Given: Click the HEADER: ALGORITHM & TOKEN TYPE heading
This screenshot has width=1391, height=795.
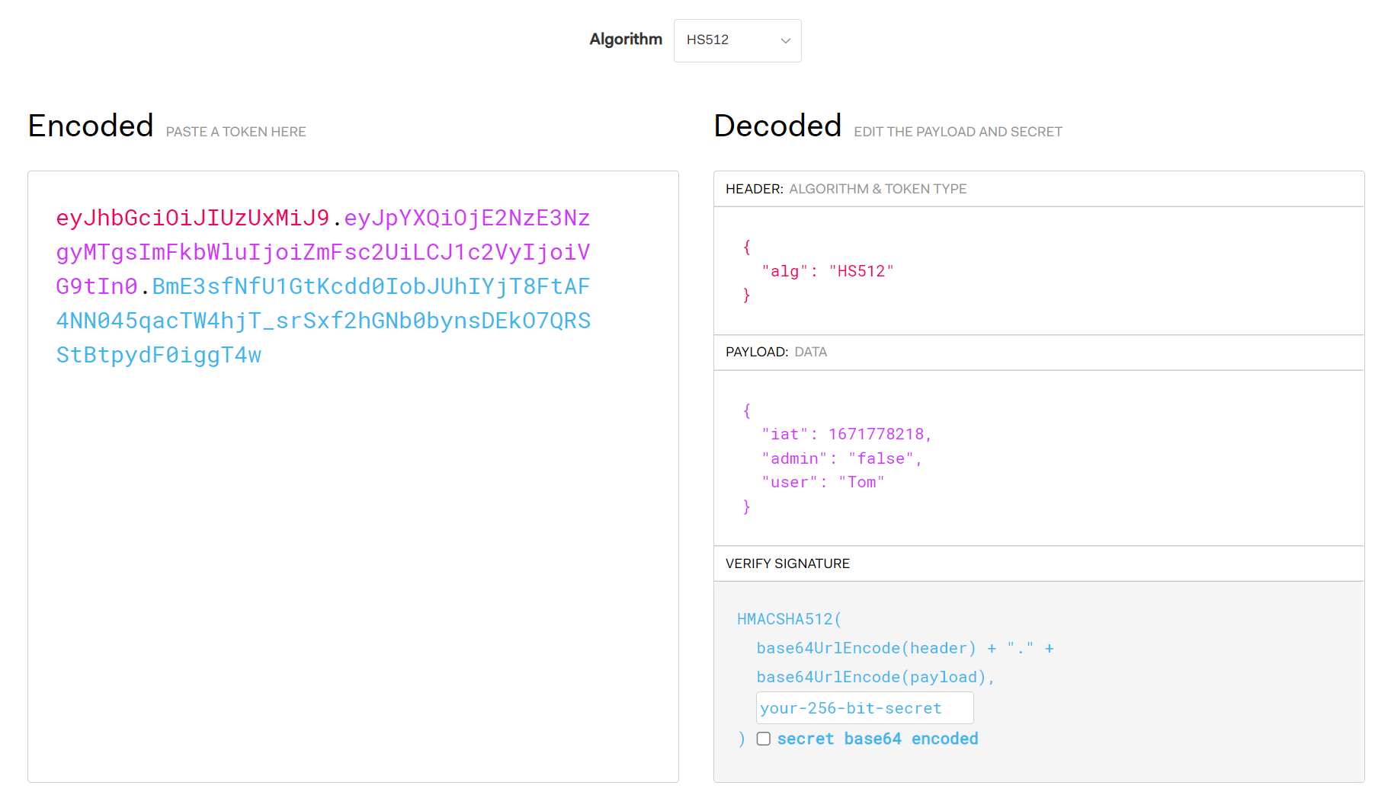Looking at the screenshot, I should [846, 189].
